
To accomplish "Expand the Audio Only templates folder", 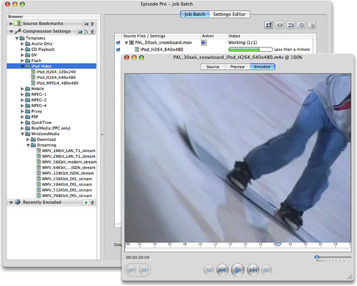I will (23, 43).
